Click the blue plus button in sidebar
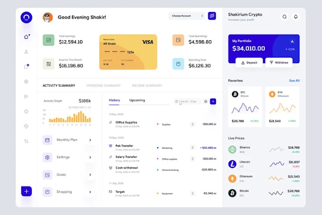322x215 pixels. 27,191
